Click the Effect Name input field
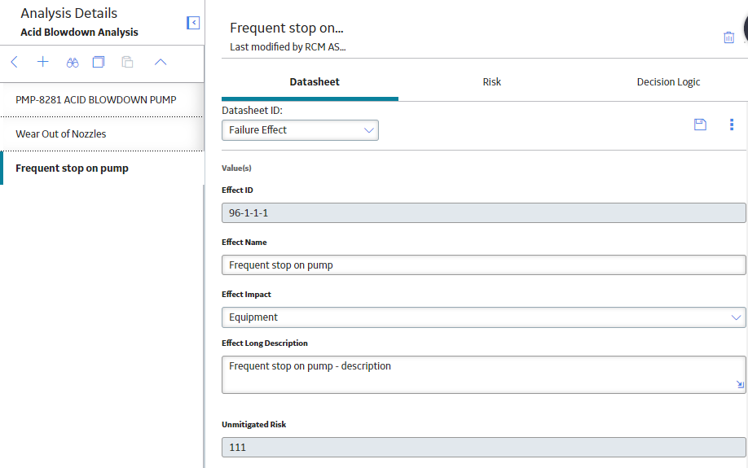The image size is (748, 468). point(484,265)
